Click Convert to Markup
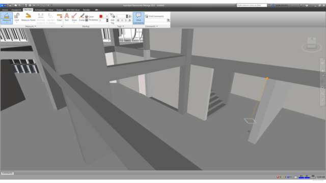This screenshot has width=326, height=183. point(51,18)
